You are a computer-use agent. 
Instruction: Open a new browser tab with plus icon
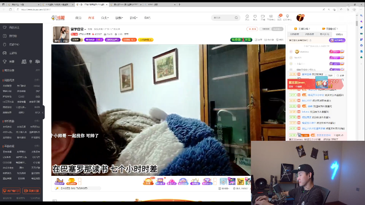(x=179, y=5)
